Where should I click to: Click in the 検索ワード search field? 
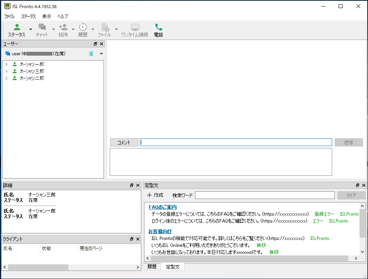pos(265,195)
